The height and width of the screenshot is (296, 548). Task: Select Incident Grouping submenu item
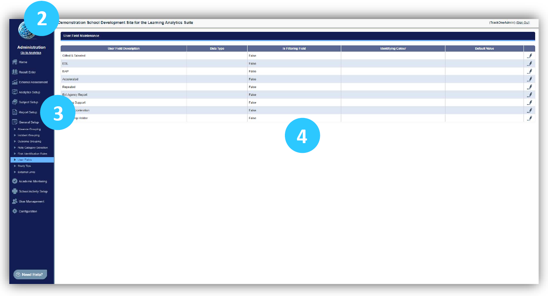pos(29,135)
